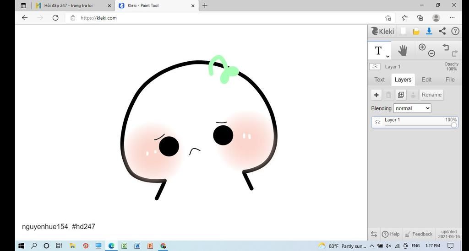Viewport: 469px width, 251px height.
Task: Switch to the File tab
Action: (x=450, y=80)
